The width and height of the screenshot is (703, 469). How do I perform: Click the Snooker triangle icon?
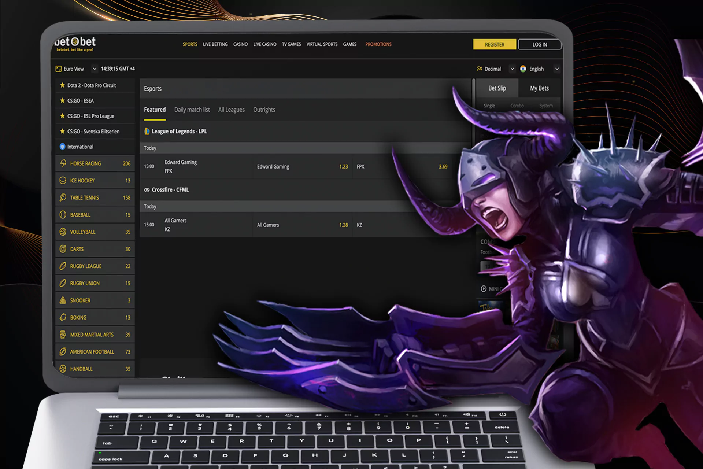pos(63,300)
